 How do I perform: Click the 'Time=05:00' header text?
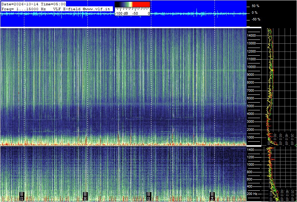pos(53,4)
